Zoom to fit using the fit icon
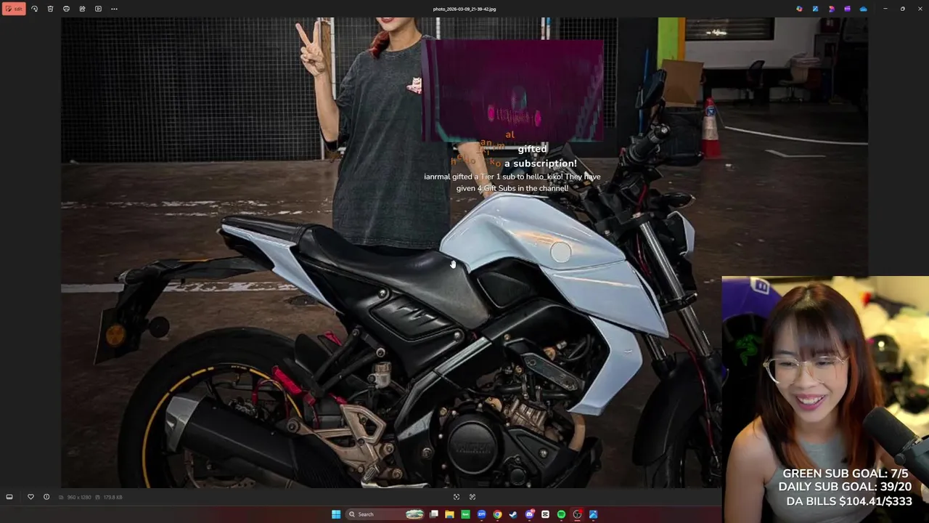This screenshot has width=929, height=523. [x=457, y=497]
